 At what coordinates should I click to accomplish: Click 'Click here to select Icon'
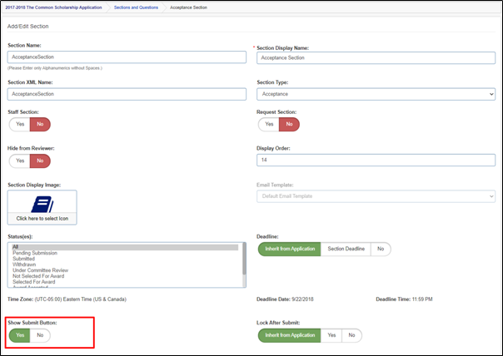pyautogui.click(x=42, y=219)
